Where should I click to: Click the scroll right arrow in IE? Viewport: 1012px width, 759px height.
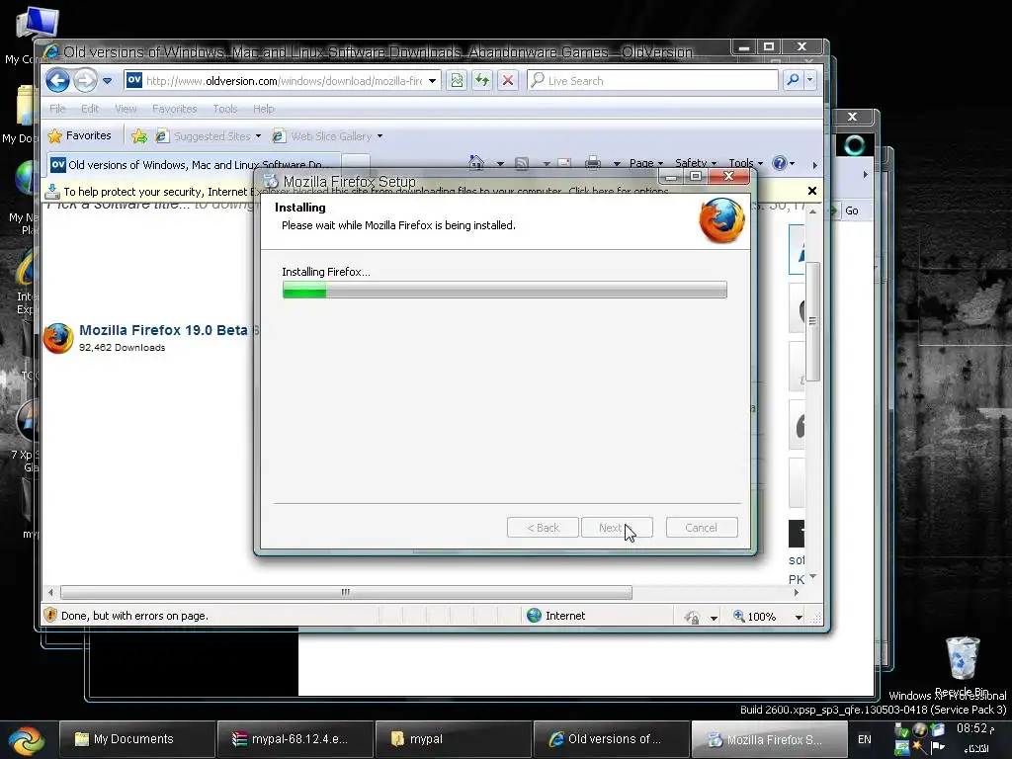point(797,592)
